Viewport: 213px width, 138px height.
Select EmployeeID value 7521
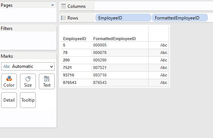67,67
